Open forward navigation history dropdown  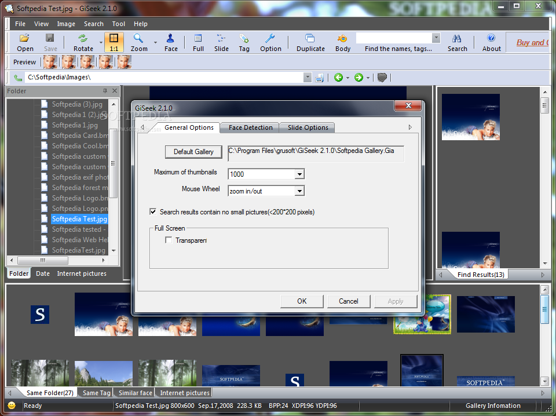pyautogui.click(x=368, y=78)
